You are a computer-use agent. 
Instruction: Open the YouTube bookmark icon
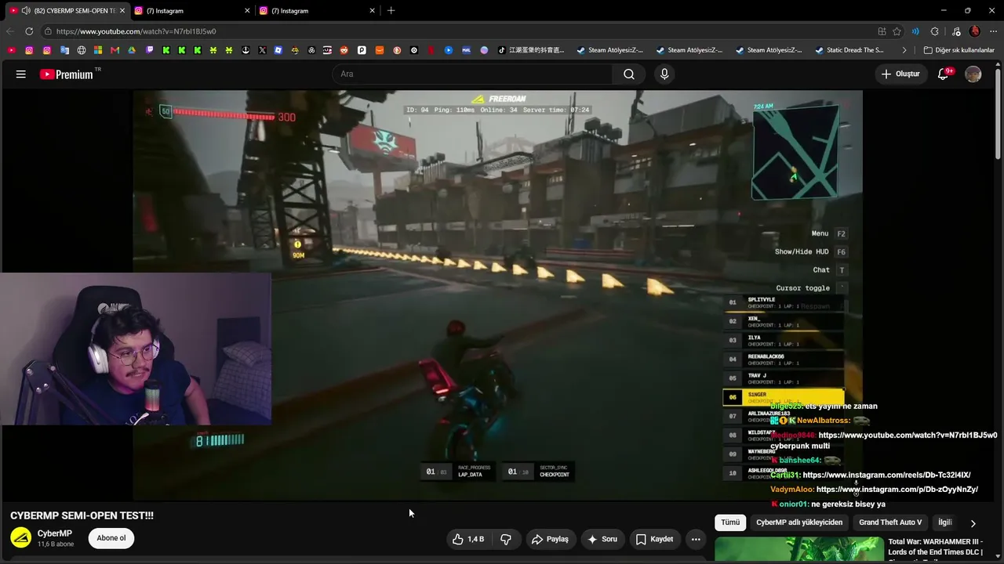[11, 50]
